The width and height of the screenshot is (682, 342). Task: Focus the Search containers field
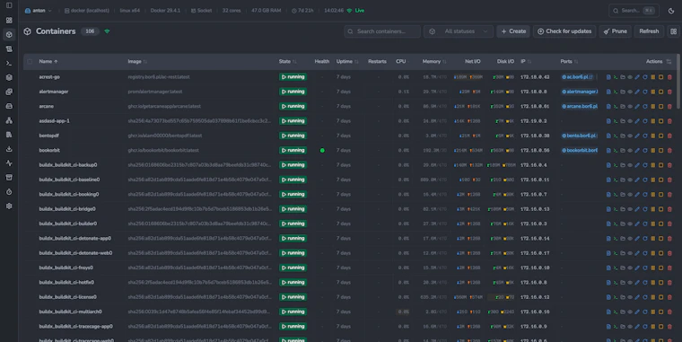pyautogui.click(x=382, y=31)
